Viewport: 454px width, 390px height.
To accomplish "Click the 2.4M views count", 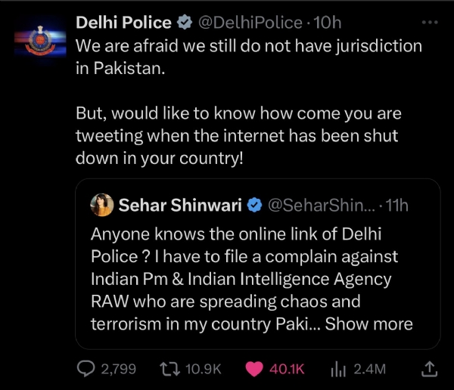I will (370, 369).
